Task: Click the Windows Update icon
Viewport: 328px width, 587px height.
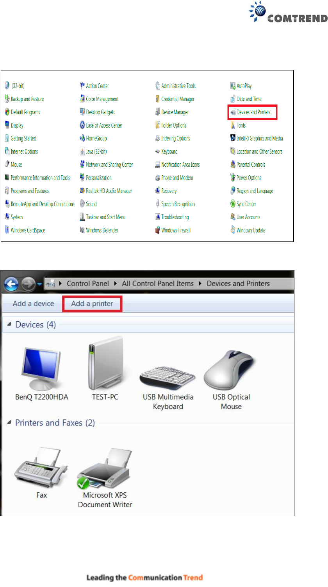Action: click(233, 230)
